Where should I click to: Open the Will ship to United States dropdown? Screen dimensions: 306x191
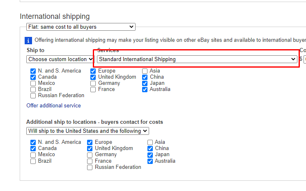87,131
